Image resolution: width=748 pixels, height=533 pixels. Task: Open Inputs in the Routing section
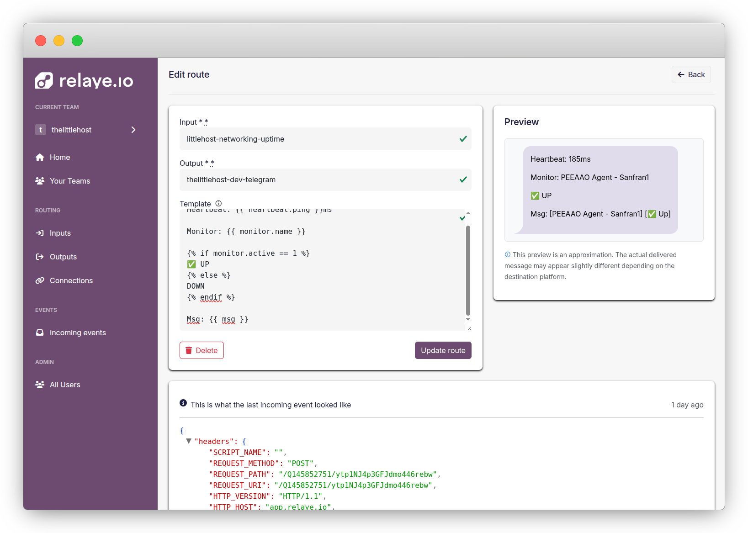point(60,233)
